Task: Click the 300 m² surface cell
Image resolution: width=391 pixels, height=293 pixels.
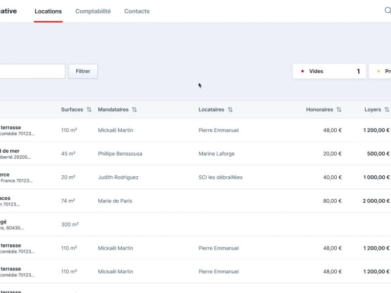Action: click(70, 225)
